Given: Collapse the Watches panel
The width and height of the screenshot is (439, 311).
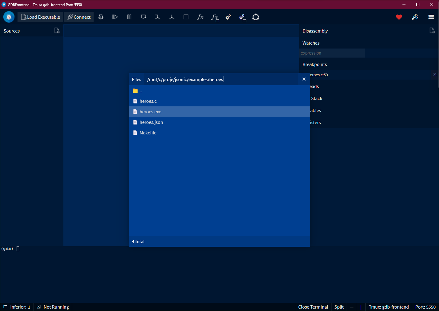Looking at the screenshot, I should point(311,43).
